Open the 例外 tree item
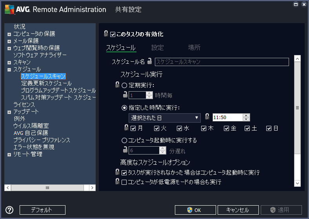 [x=19, y=119]
